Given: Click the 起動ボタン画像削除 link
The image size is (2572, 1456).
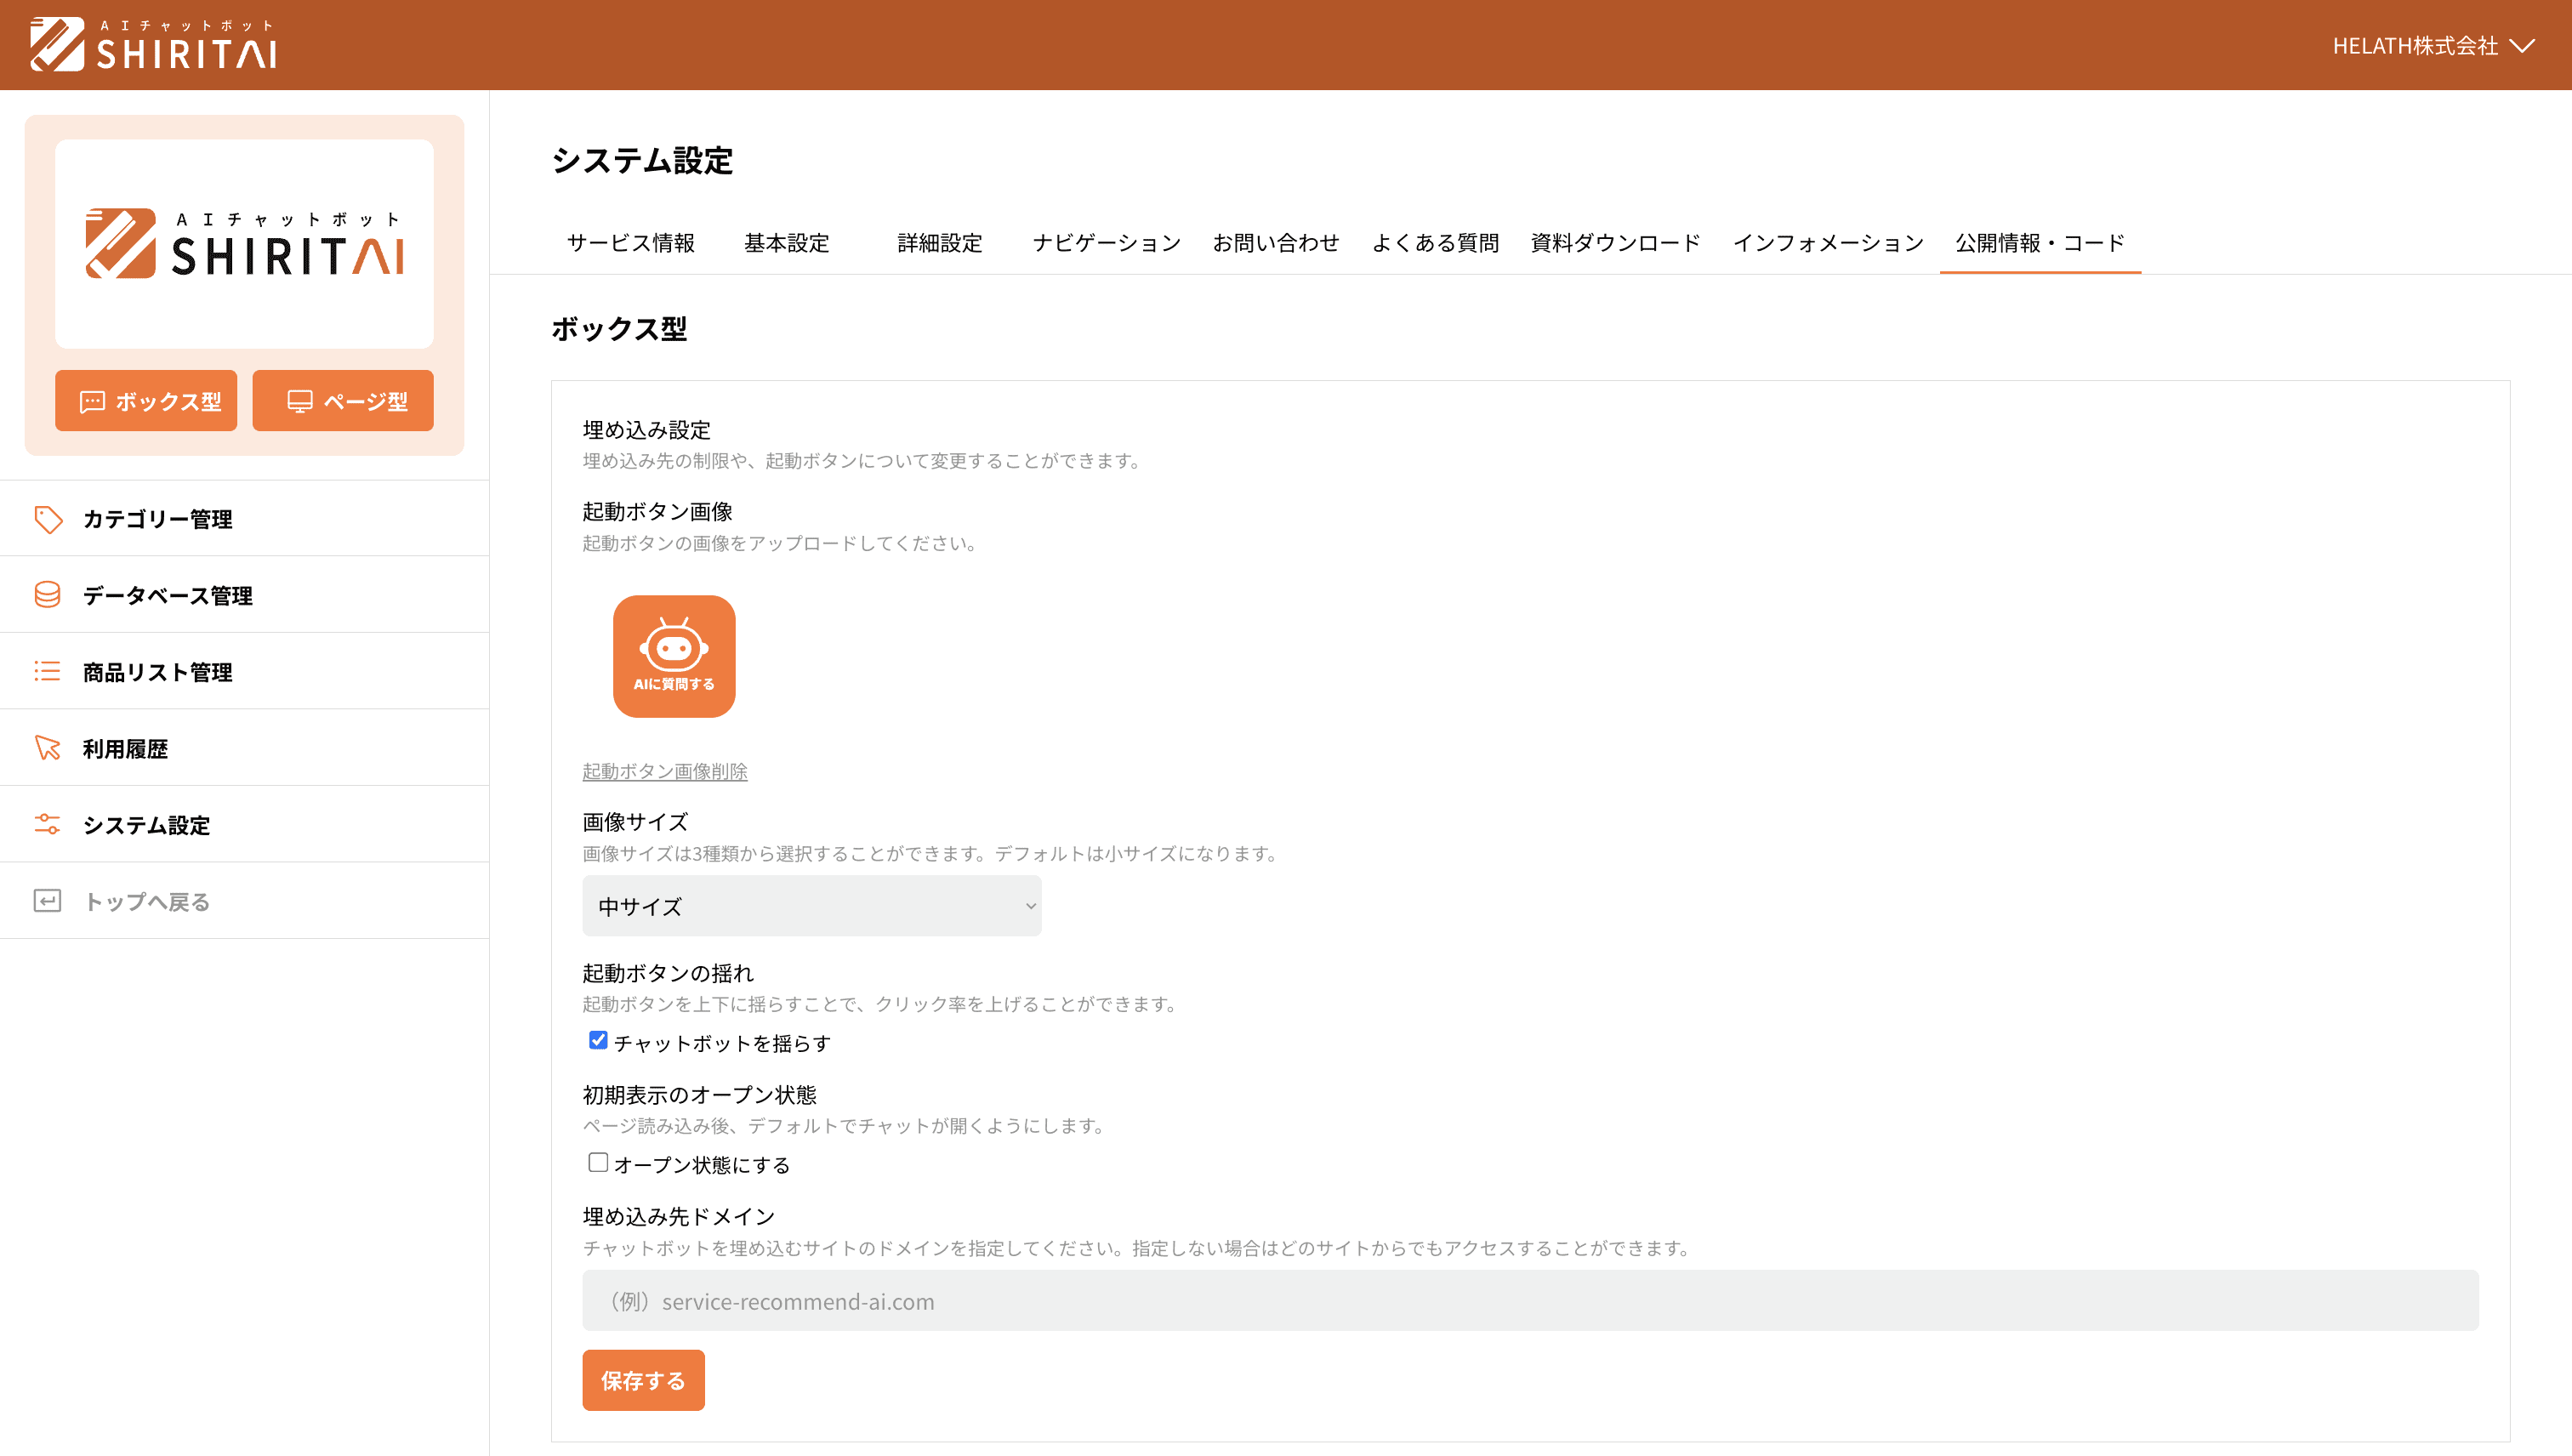Looking at the screenshot, I should pyautogui.click(x=665, y=771).
